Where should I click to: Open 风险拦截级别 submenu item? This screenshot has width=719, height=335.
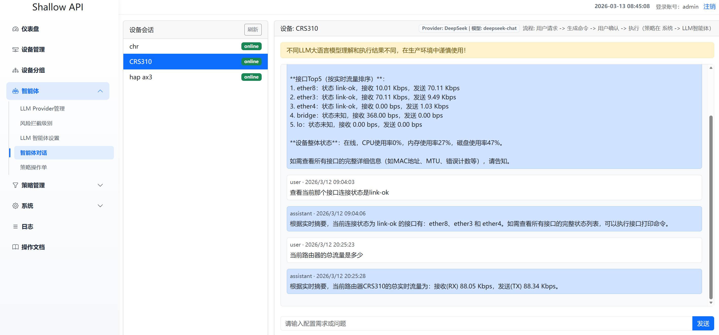[x=36, y=123]
